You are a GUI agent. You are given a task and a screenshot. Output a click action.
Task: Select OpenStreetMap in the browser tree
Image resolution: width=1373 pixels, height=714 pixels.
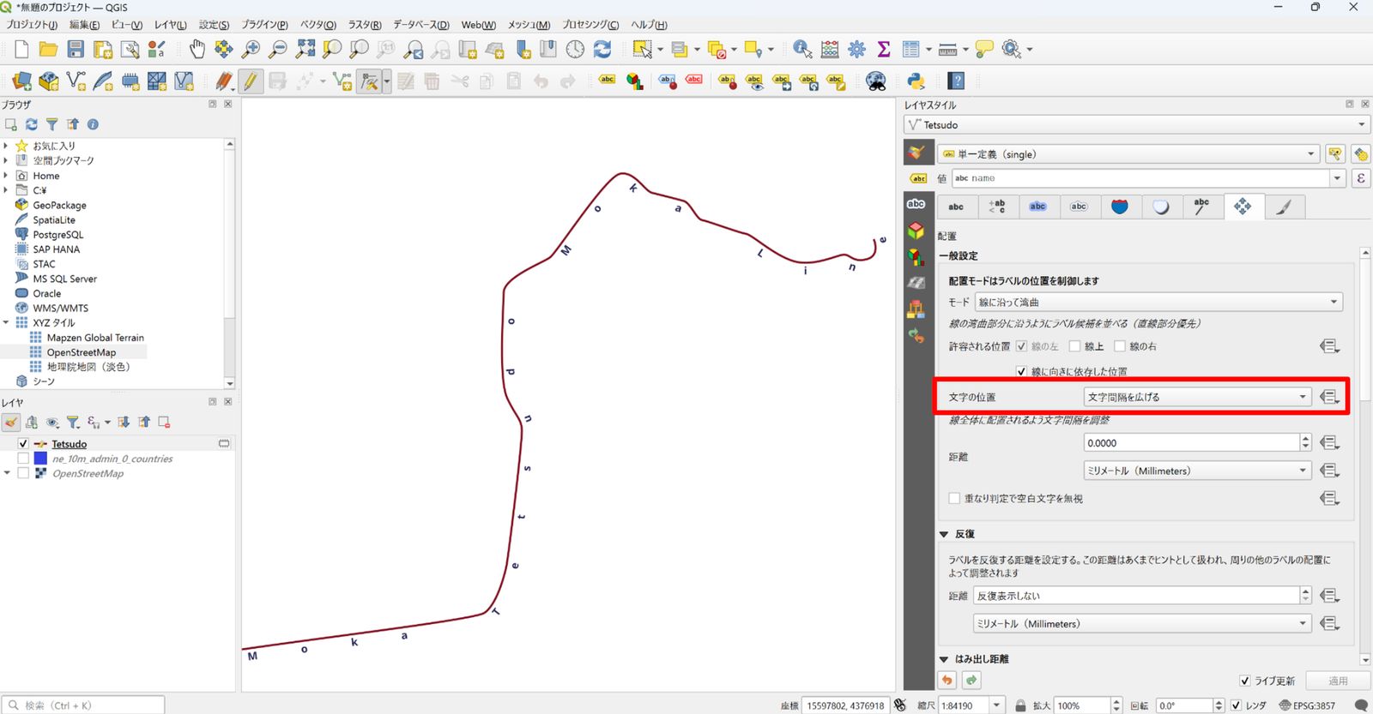point(82,352)
